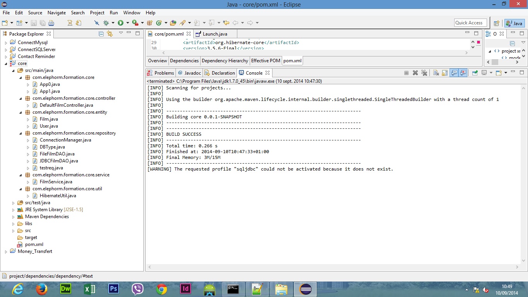Click the Print icon in toolbar
This screenshot has height=297, width=528.
point(51,23)
